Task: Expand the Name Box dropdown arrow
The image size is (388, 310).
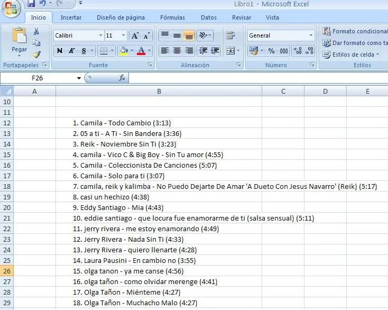Action: tap(79, 78)
